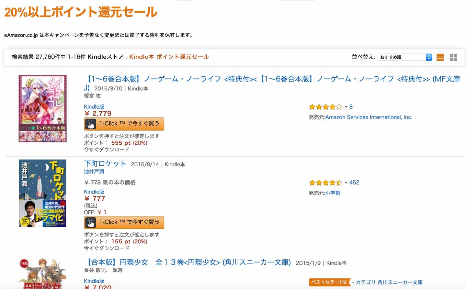This screenshot has width=467, height=289.
Task: Switch to grid view layout icon
Action: [x=453, y=57]
